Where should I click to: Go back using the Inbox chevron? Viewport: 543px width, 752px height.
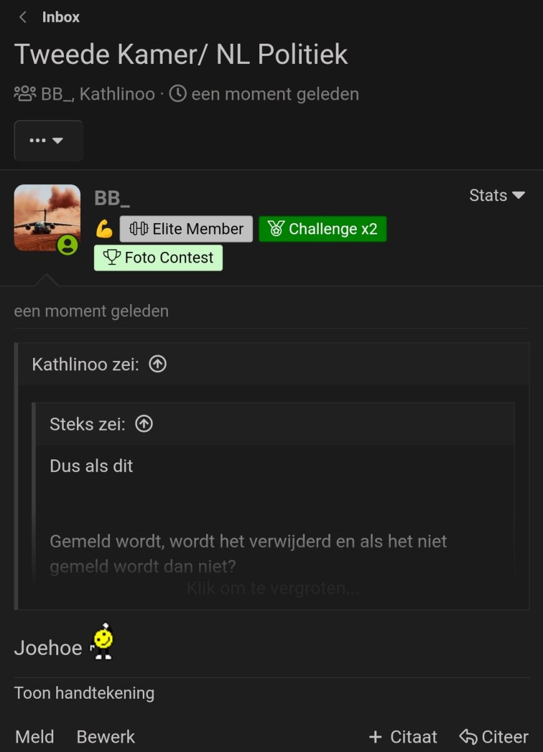23,18
